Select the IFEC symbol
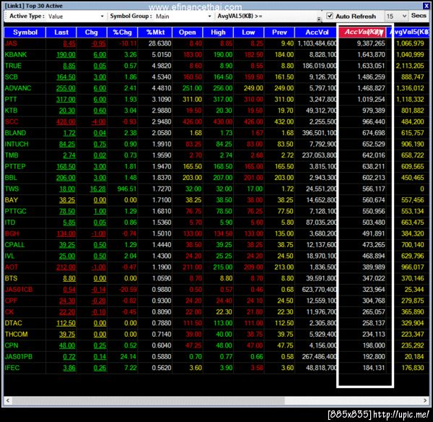The width and height of the screenshot is (433, 422). (12, 368)
